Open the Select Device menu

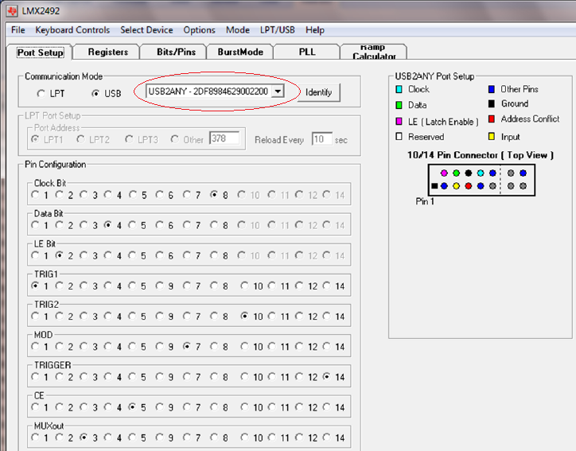(x=146, y=30)
